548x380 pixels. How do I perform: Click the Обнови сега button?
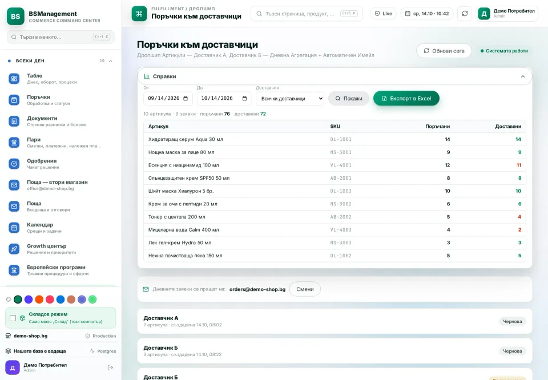click(x=444, y=51)
